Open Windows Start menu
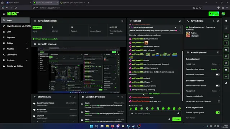Viewport: 230px width, 129px height. click(x=91, y=126)
